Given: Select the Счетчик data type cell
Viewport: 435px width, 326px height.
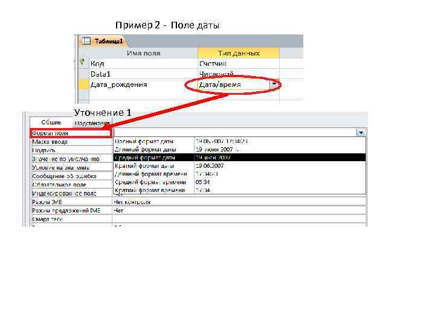Looking at the screenshot, I should tap(239, 64).
